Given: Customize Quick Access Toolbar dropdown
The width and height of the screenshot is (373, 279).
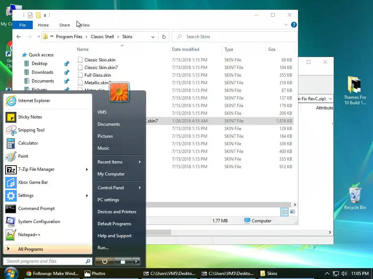Looking at the screenshot, I should coord(45,15).
